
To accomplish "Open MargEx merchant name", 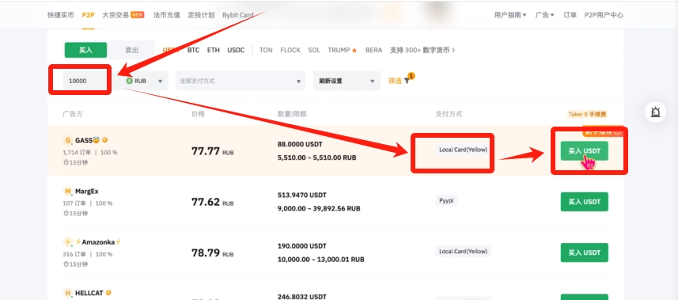I will tap(87, 192).
